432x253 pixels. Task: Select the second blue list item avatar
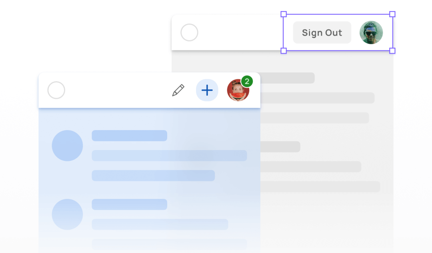[x=68, y=215]
